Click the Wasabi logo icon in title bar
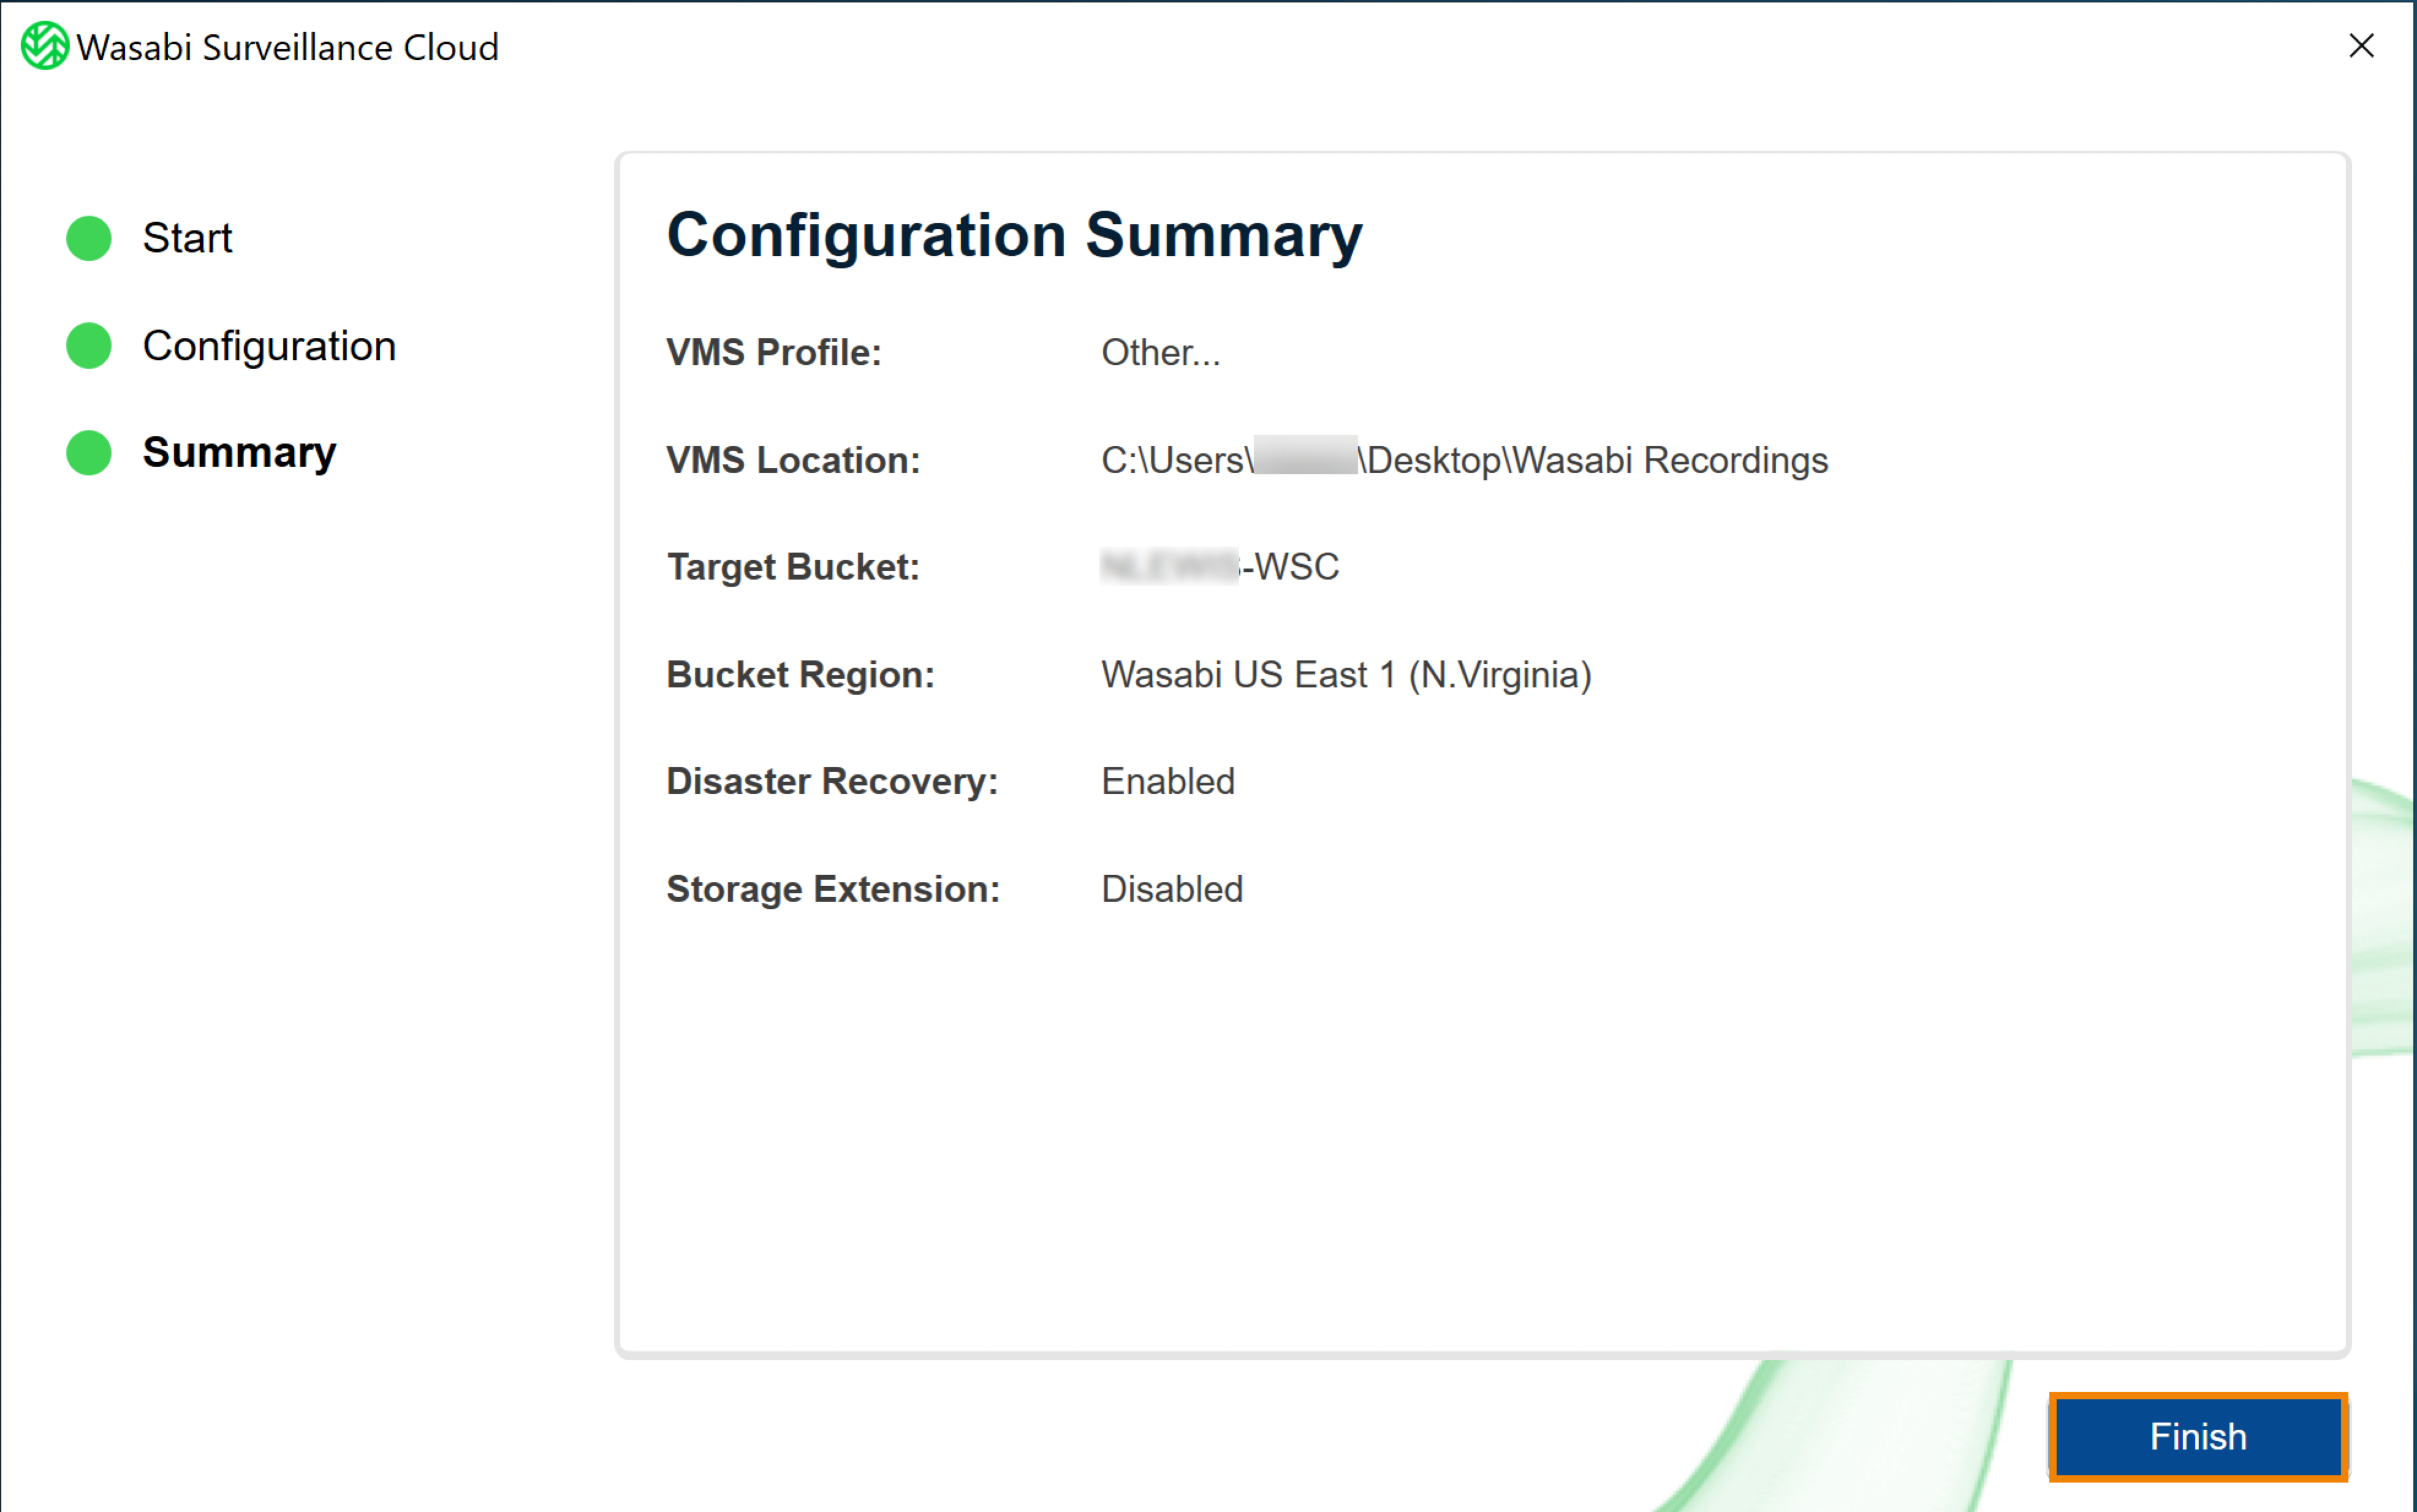2417x1512 pixels. click(x=45, y=46)
